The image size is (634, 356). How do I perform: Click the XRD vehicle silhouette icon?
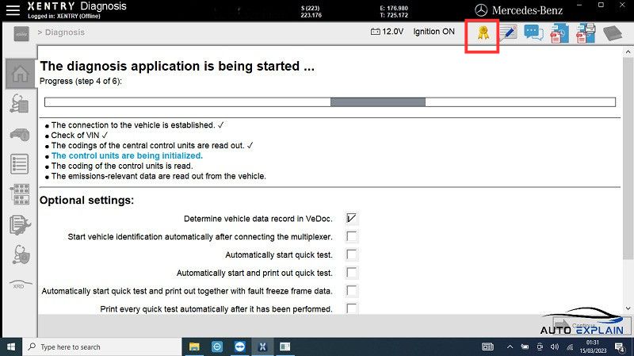pos(20,284)
